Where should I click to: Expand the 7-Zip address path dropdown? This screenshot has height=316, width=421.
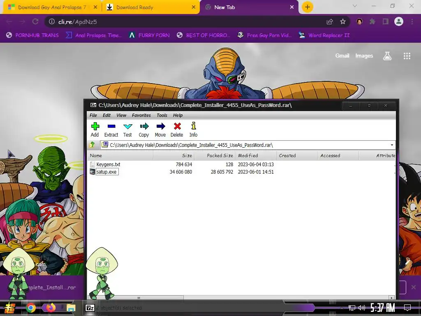pyautogui.click(x=392, y=145)
